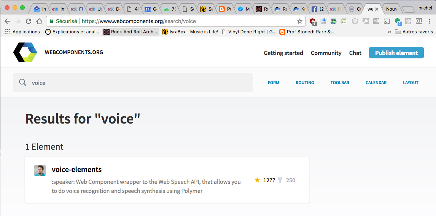The width and height of the screenshot is (436, 216).
Task: Switch to the Facebook tab
Action: [317, 9]
